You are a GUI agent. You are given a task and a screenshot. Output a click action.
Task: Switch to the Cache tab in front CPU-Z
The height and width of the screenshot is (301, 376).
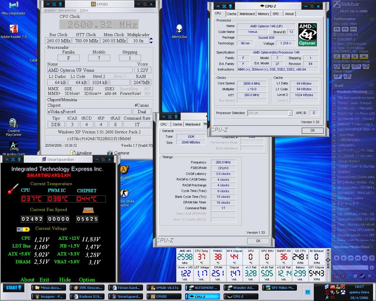tap(231, 14)
